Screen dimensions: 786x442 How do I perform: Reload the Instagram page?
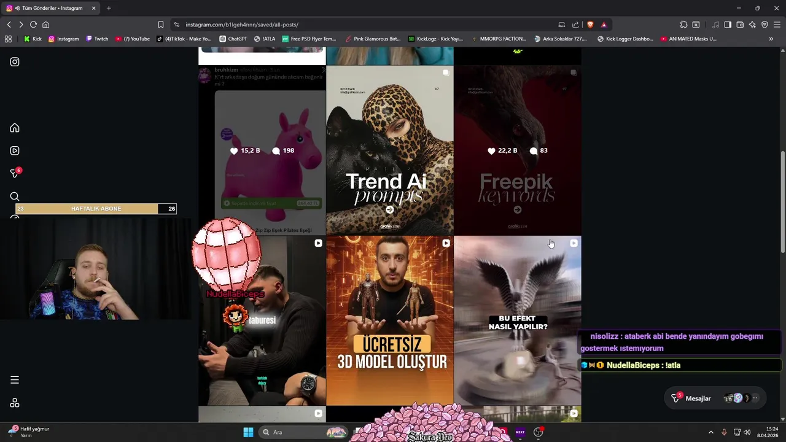tap(33, 25)
